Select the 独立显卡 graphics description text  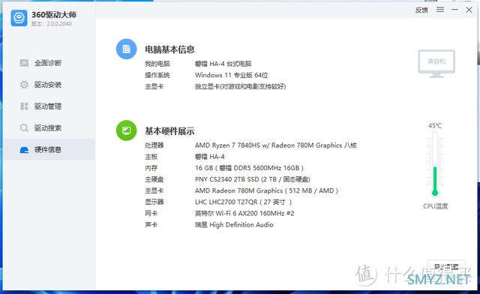point(240,87)
